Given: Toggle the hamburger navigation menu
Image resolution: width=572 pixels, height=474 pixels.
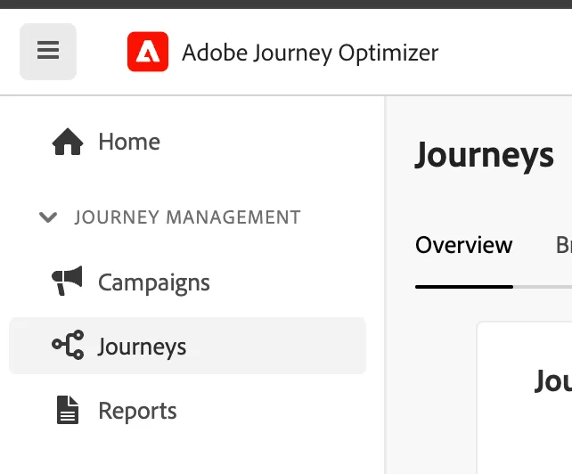Looking at the screenshot, I should pos(48,52).
